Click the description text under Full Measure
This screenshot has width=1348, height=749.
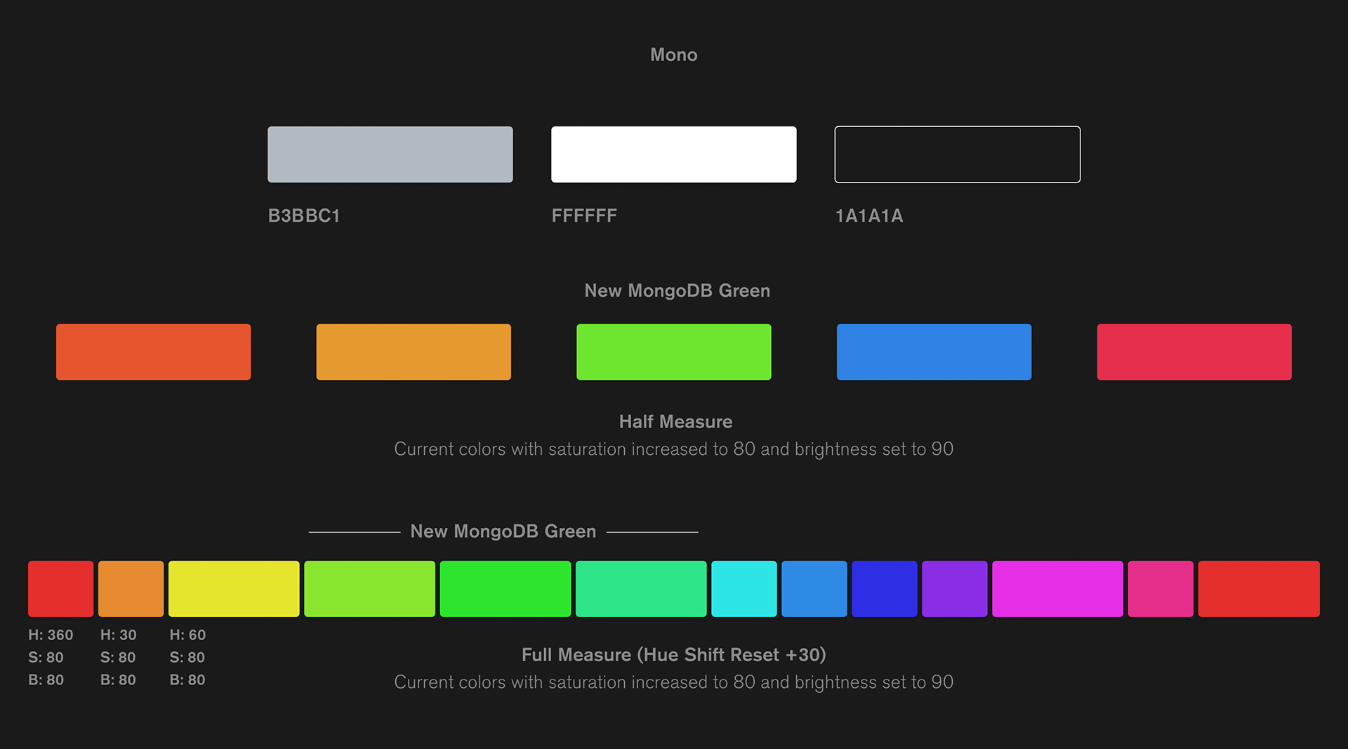(674, 682)
